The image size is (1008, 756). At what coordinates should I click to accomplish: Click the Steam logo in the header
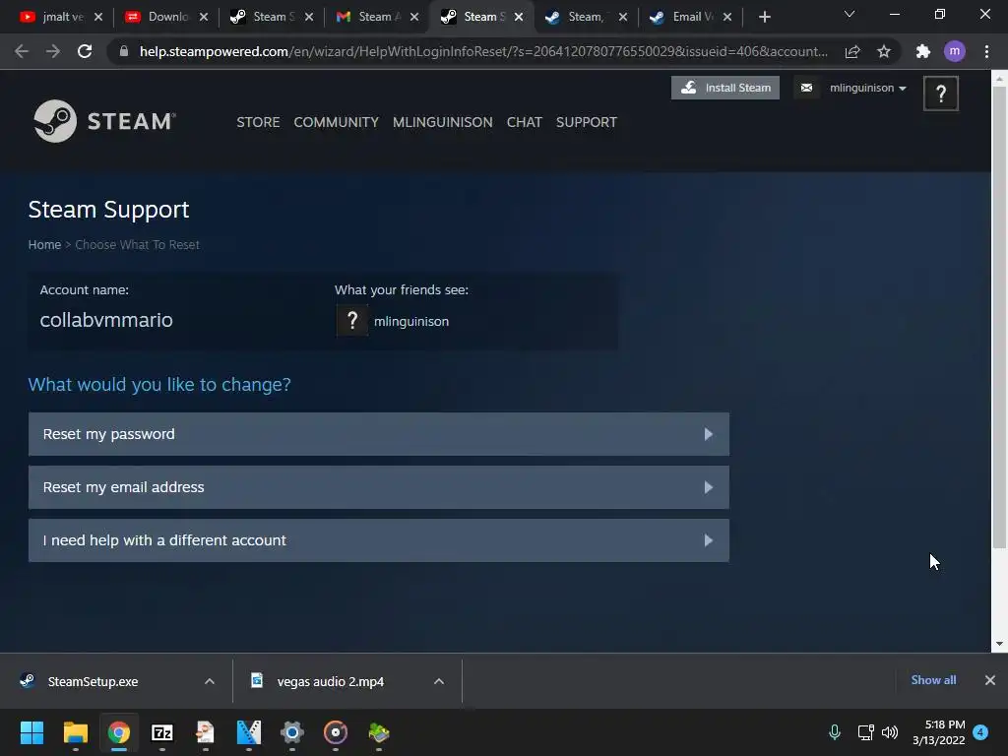pos(104,121)
